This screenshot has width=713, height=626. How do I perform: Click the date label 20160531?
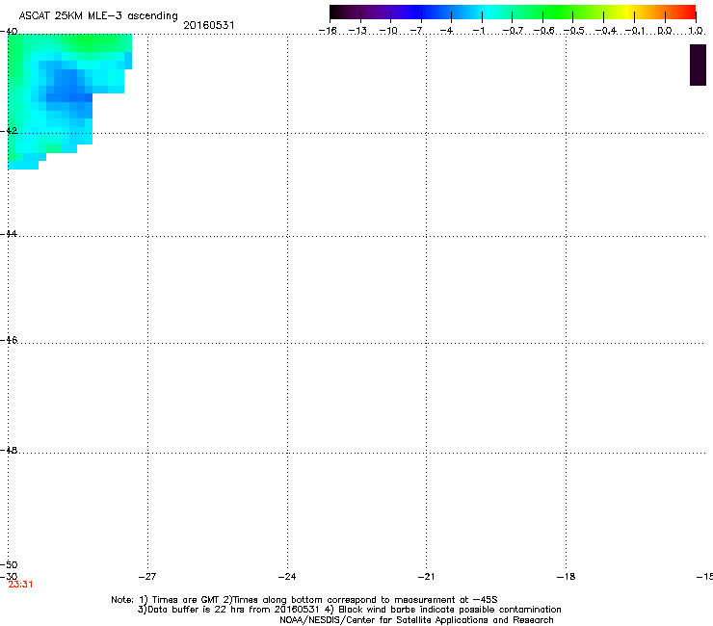click(x=209, y=25)
